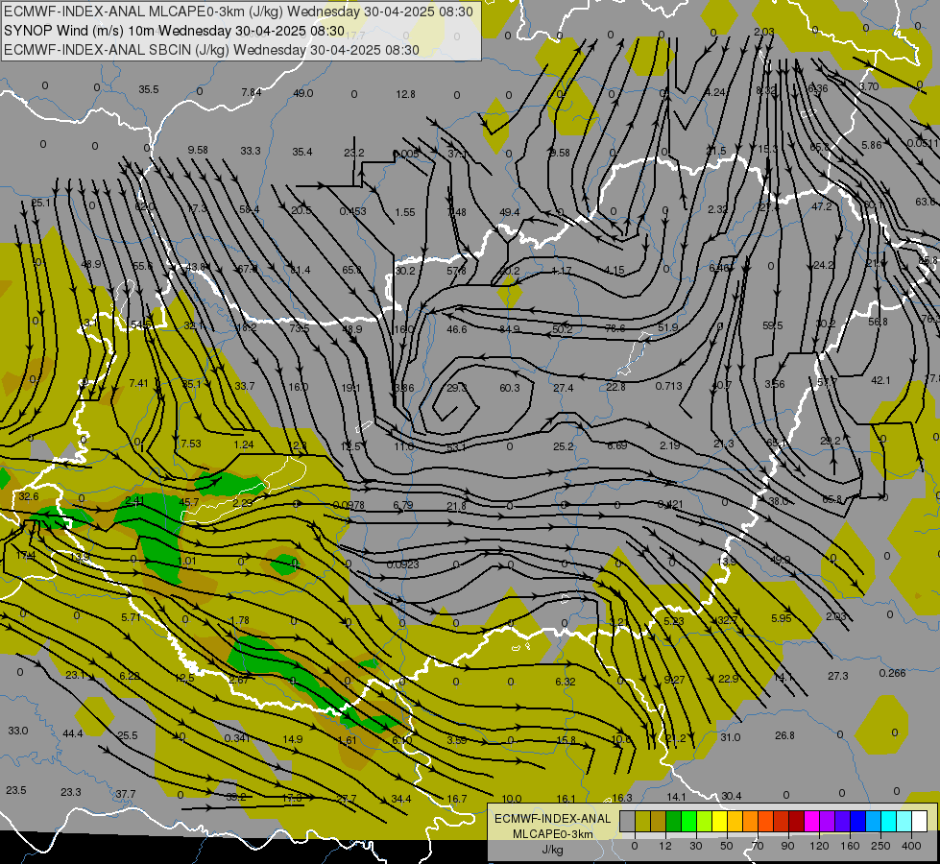Click the bright lime green legend swatch
Screen dimensions: 940x864
[x=689, y=821]
